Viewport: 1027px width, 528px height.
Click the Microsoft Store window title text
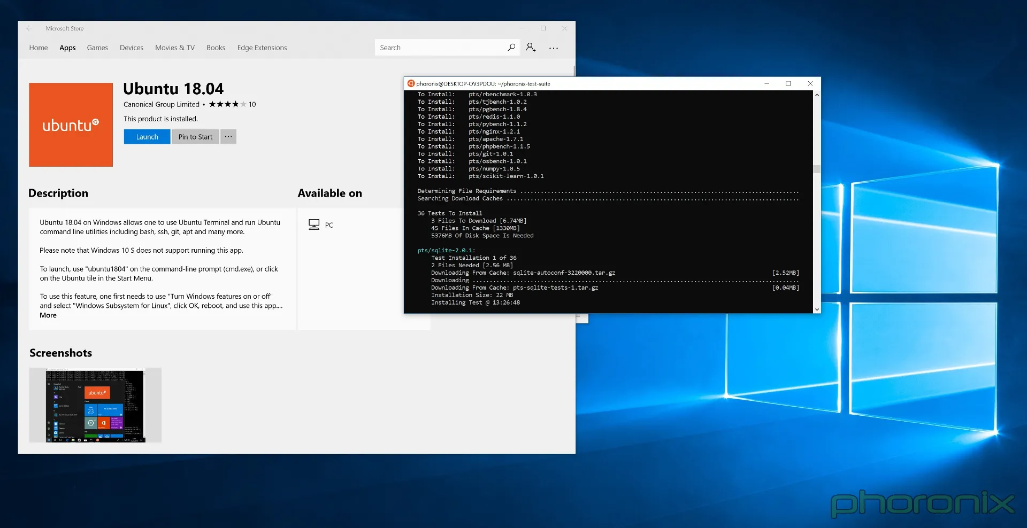65,28
